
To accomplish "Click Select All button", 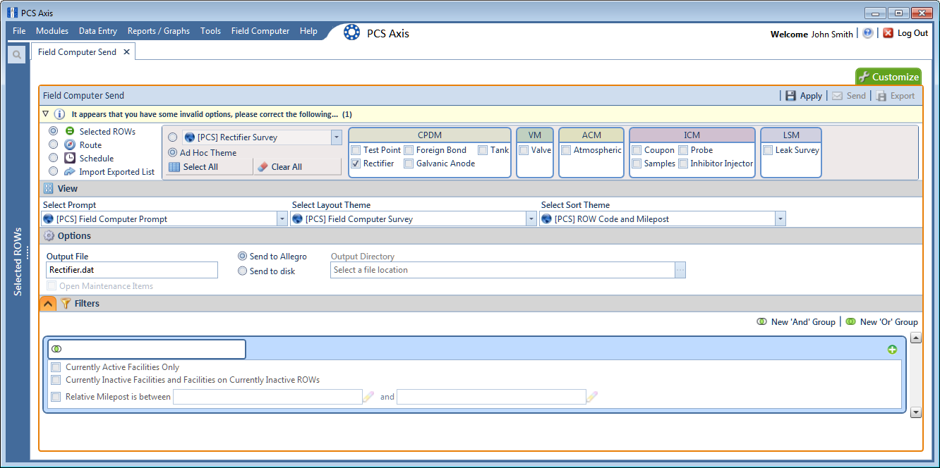I will [210, 167].
